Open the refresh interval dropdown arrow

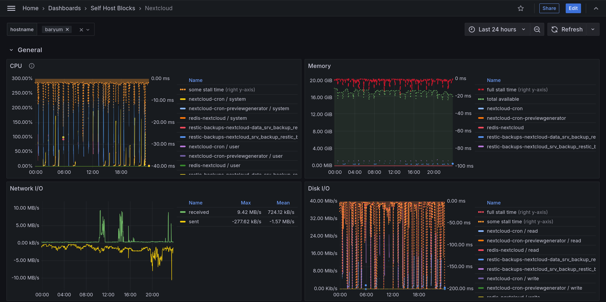593,29
